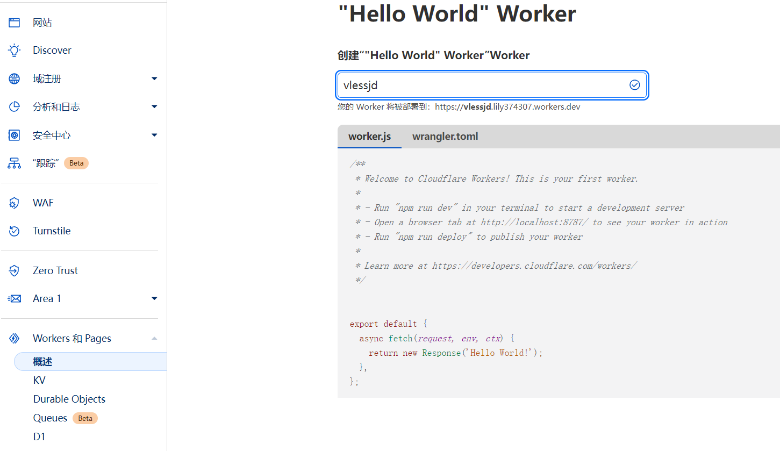Open Durable Objects in sidebar
The height and width of the screenshot is (451, 780).
point(69,399)
